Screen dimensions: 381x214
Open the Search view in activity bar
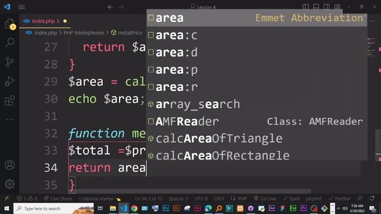[10, 42]
